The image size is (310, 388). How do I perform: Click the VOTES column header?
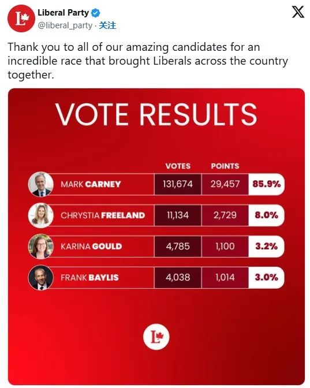pos(178,166)
